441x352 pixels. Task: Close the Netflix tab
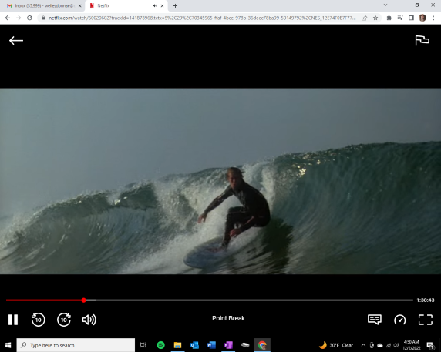162,5
